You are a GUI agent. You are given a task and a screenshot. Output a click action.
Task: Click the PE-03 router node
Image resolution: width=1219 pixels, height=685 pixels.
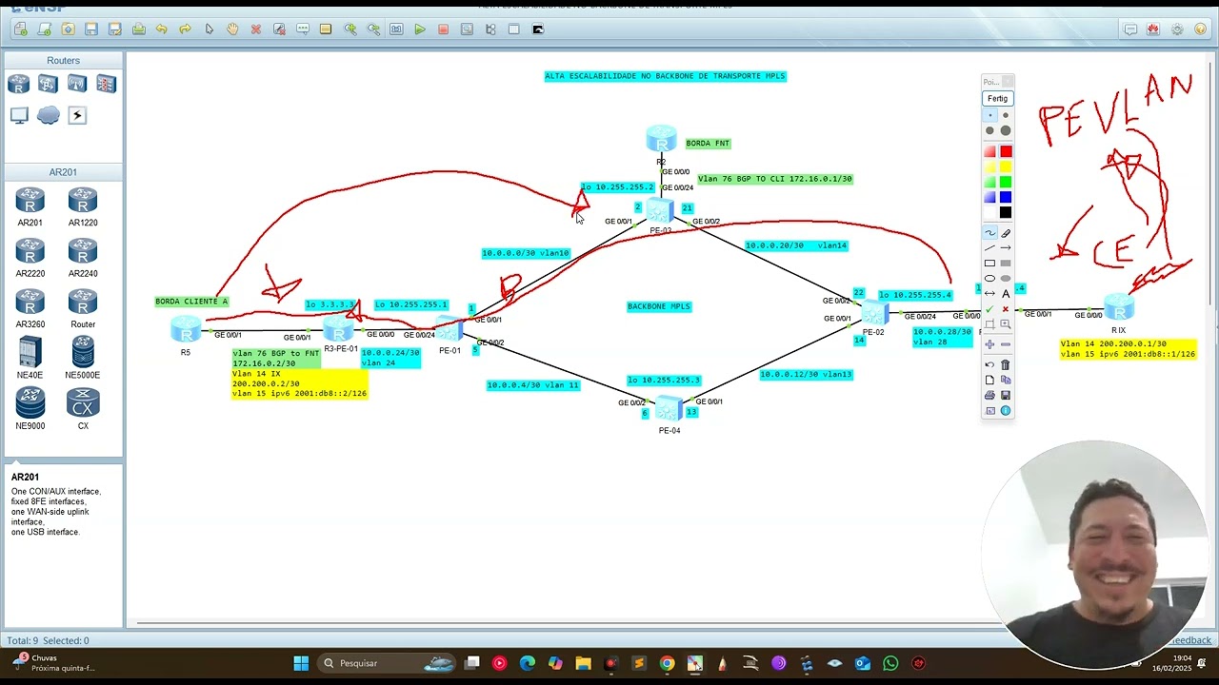point(660,210)
